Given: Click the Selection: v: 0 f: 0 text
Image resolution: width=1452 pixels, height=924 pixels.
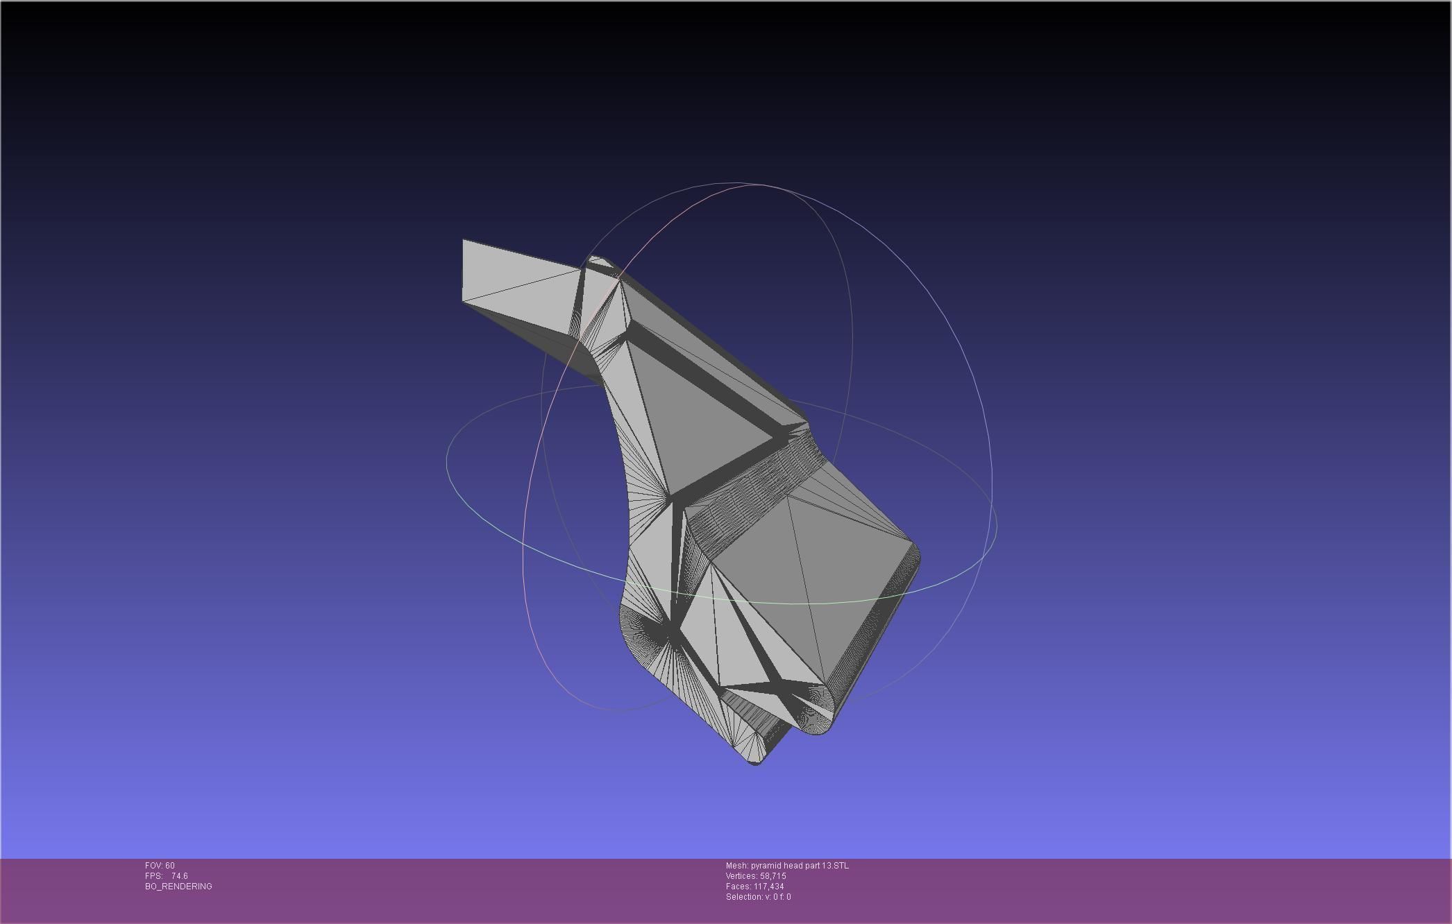Looking at the screenshot, I should click(759, 897).
